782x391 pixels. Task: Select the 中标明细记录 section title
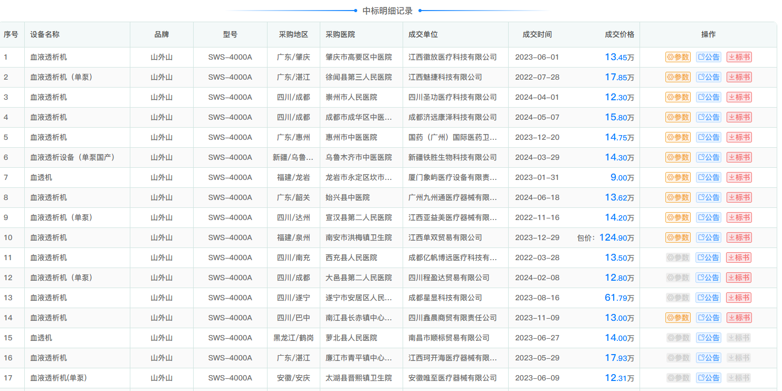pos(388,11)
